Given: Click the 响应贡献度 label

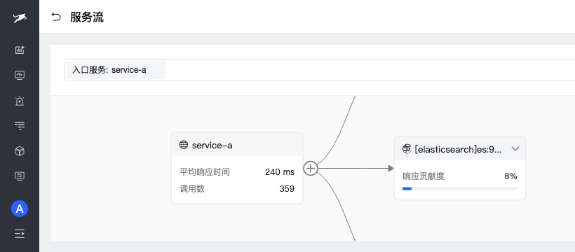Looking at the screenshot, I should (x=423, y=176).
